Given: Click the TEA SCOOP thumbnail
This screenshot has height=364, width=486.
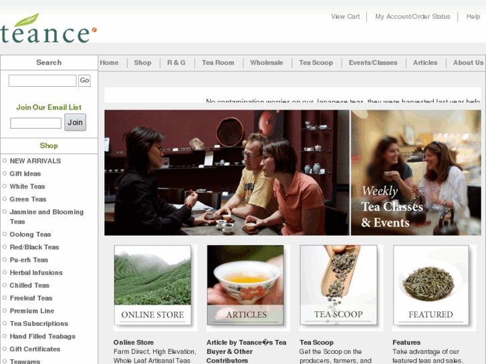Looking at the screenshot, I should point(338,285).
